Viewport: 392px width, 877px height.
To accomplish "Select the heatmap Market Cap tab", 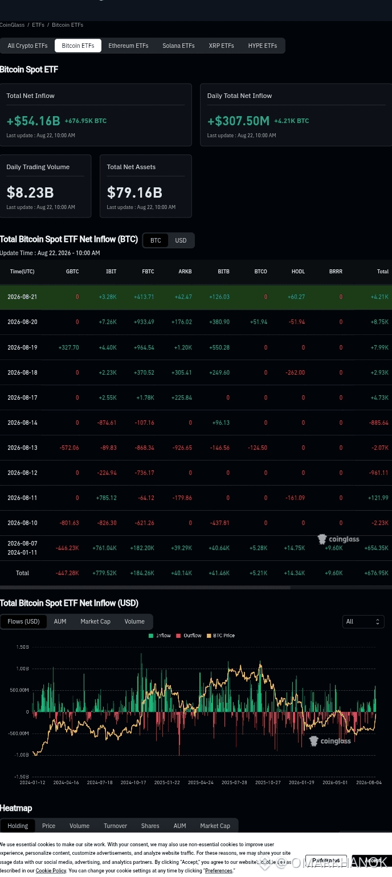I will point(215,826).
